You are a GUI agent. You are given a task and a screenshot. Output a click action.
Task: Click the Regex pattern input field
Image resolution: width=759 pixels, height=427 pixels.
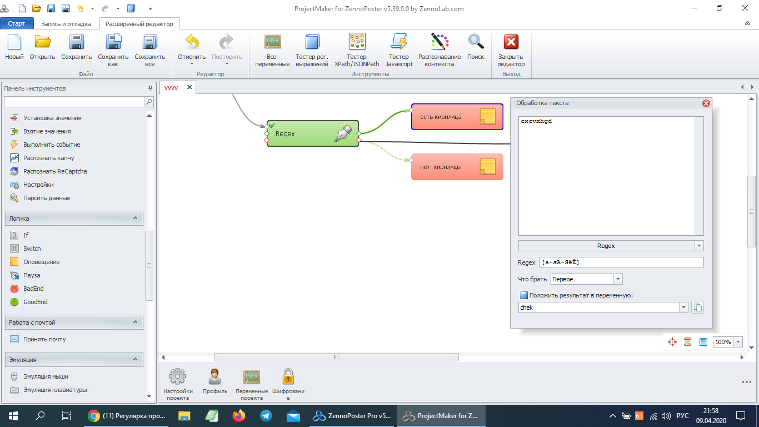pos(621,262)
